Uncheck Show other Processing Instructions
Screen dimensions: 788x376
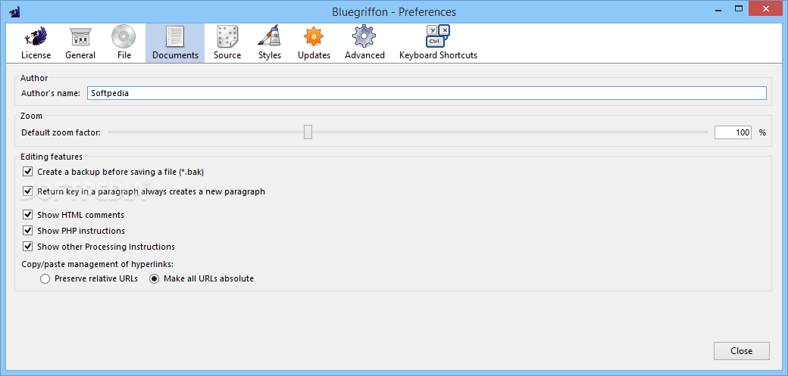coord(27,247)
